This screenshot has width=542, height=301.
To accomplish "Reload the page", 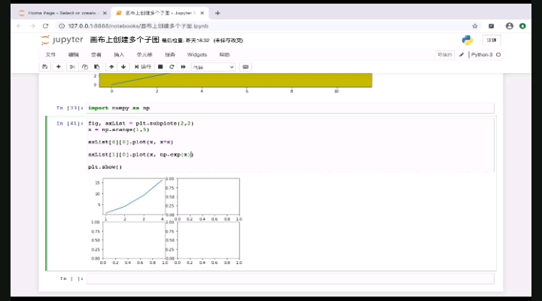I will tap(46, 26).
